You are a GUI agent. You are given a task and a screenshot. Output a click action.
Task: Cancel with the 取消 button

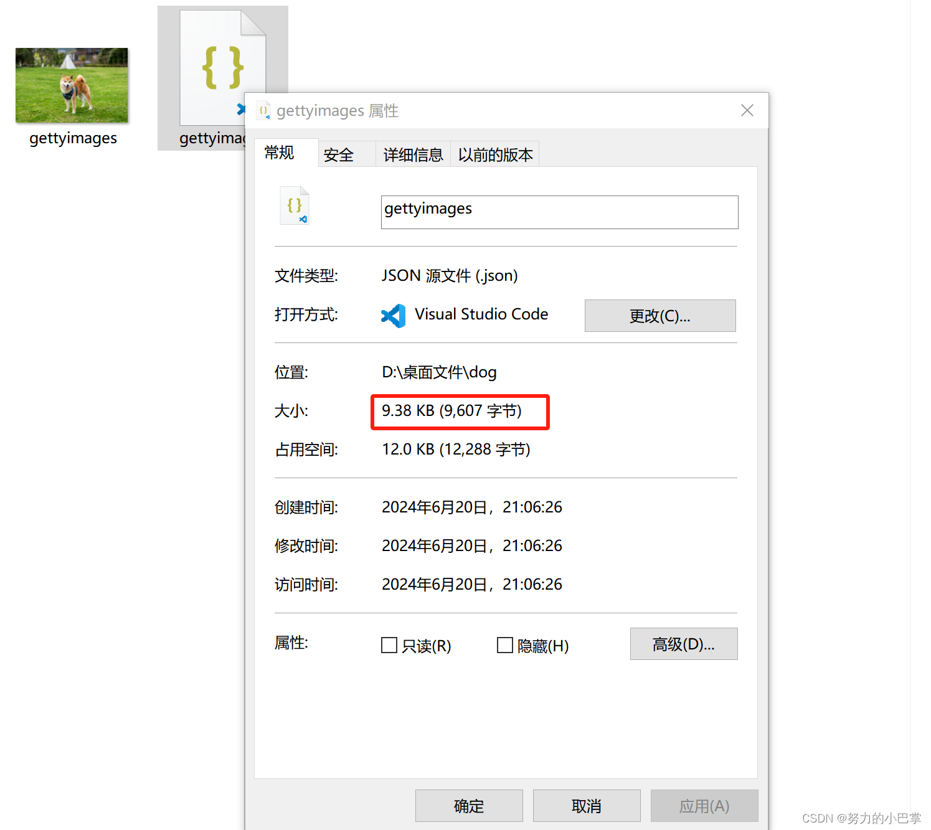point(587,806)
